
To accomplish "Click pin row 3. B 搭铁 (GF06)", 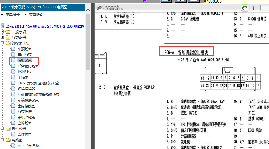I will click(182, 113).
